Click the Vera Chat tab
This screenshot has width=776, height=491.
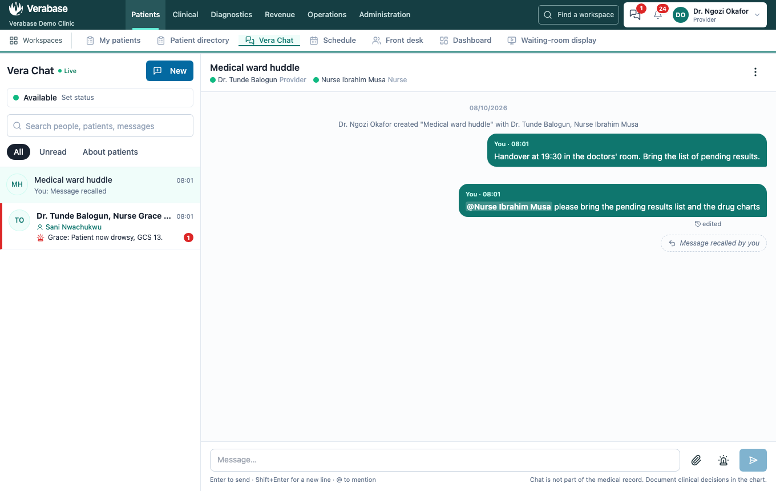pos(269,41)
